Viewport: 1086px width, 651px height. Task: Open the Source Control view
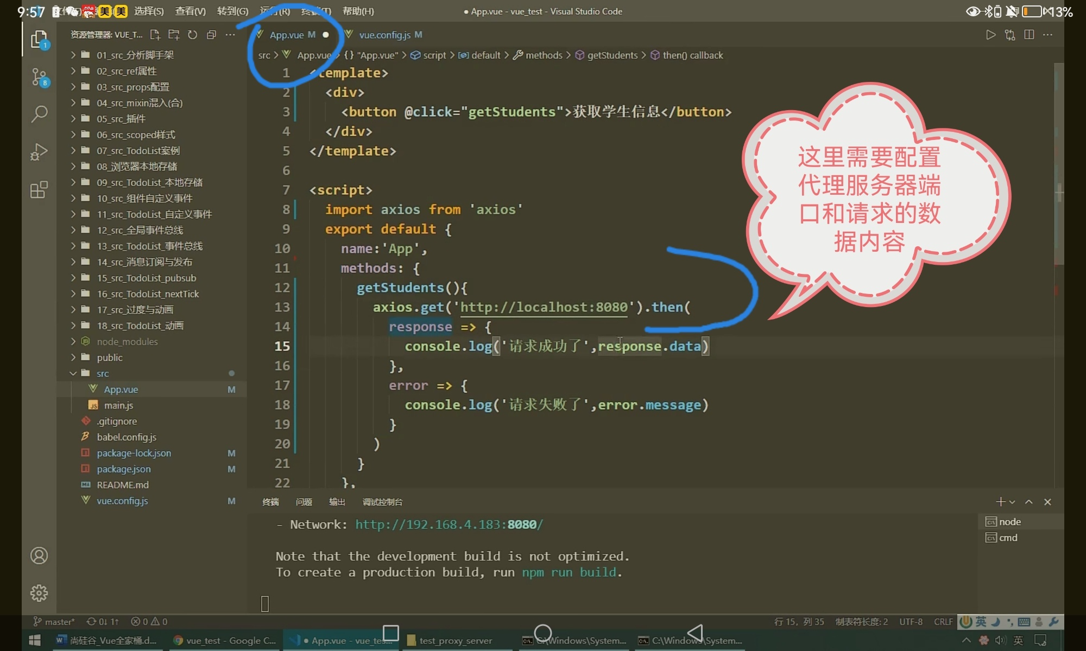[x=39, y=78]
